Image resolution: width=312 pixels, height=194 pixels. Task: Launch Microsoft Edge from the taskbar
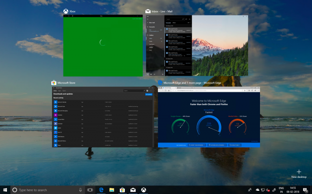tap(101, 190)
